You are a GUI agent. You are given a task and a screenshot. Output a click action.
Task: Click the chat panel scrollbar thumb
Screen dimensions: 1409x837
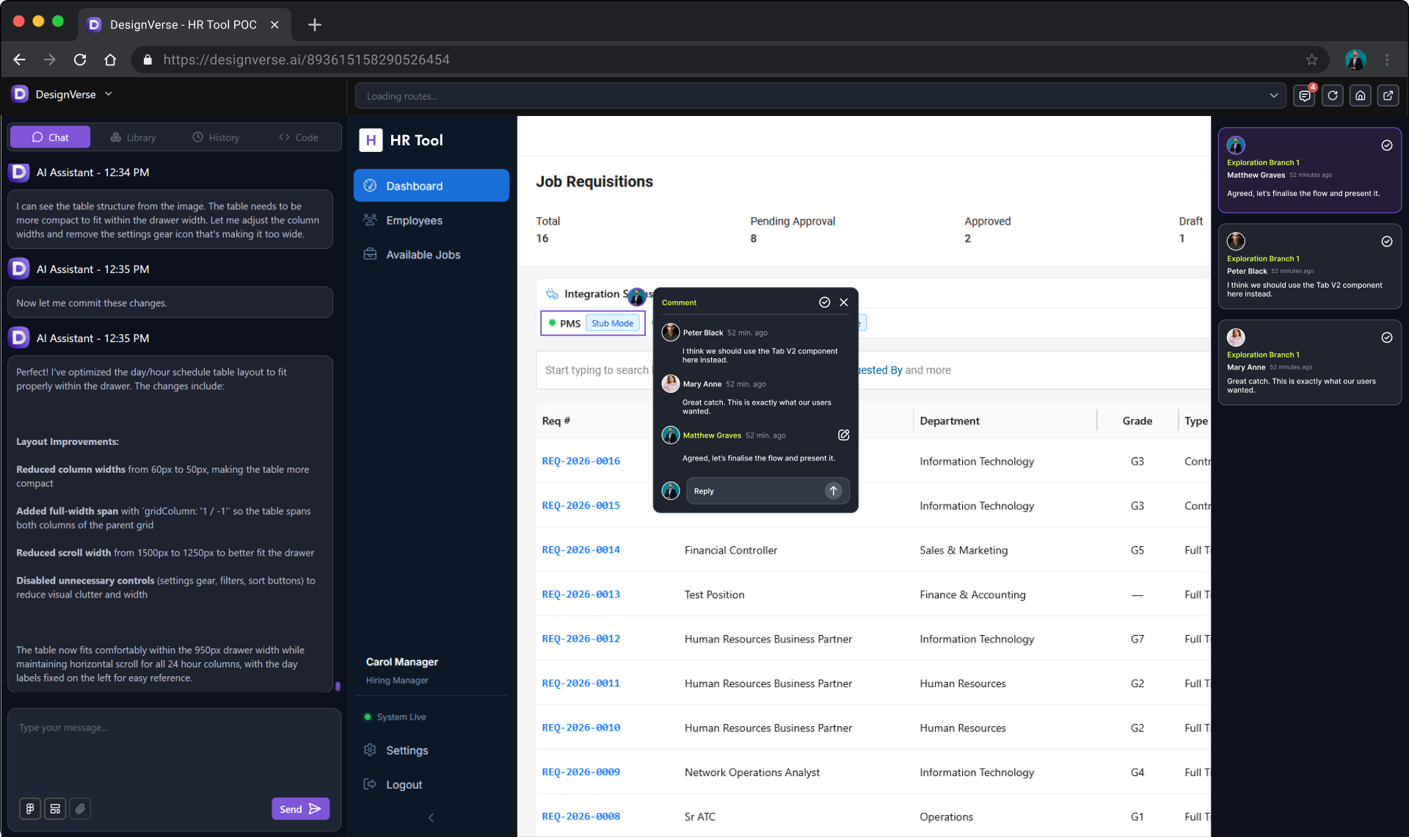click(x=338, y=686)
